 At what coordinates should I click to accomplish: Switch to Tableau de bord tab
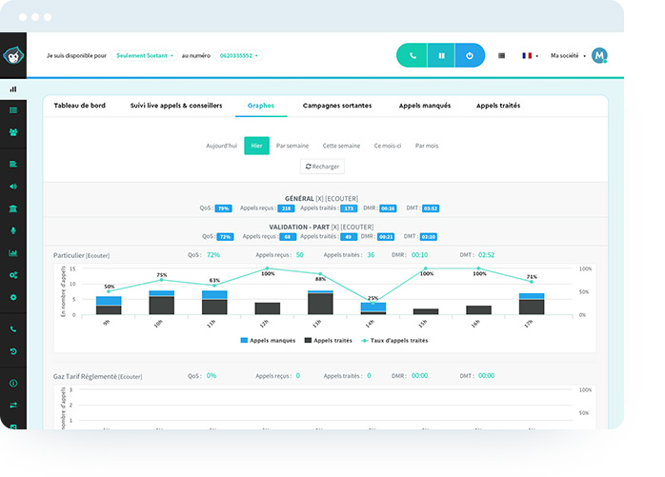pyautogui.click(x=80, y=106)
